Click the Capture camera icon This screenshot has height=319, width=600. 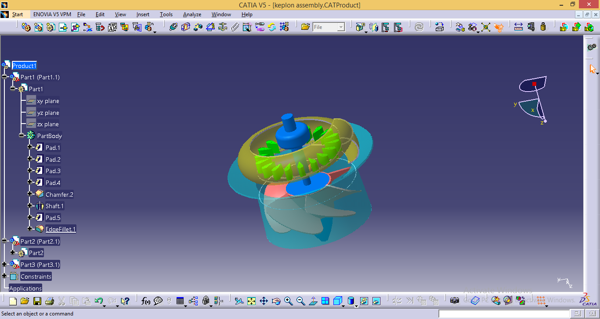455,301
